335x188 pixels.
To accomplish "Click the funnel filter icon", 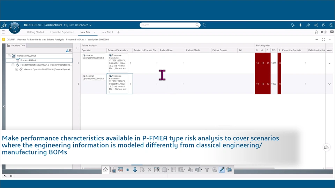I will tap(207, 170).
